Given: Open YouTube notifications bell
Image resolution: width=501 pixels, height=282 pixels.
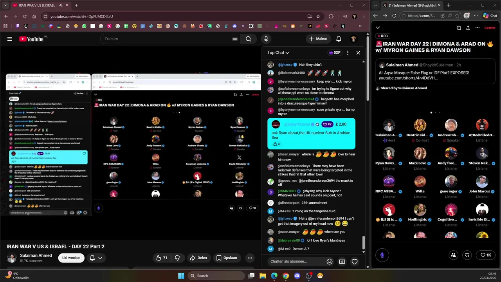Looking at the screenshot, I should 339,39.
